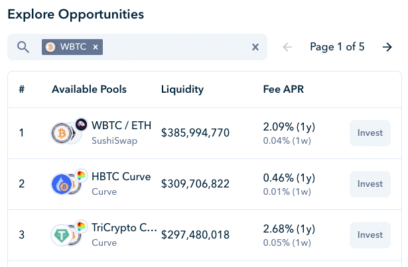
Task: Click the TriCrypto pool Tether icon
Action: coord(61,235)
